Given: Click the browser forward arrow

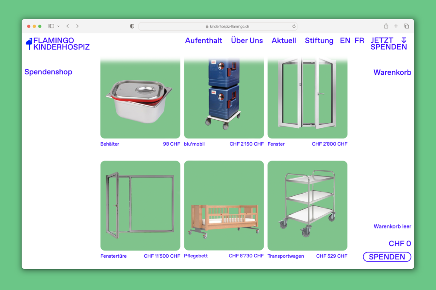Looking at the screenshot, I should click(x=77, y=26).
